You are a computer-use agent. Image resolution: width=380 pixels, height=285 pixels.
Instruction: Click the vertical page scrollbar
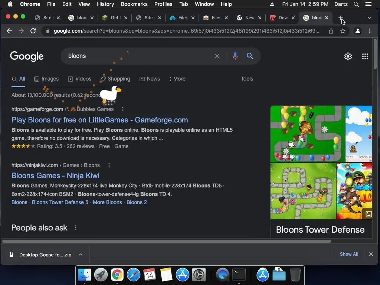point(375,54)
